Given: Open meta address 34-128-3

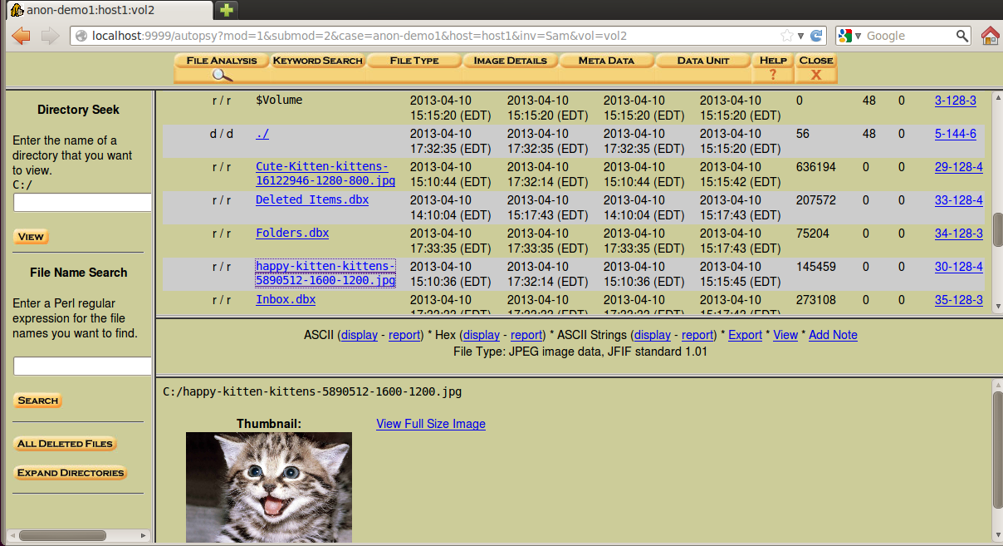Looking at the screenshot, I should pos(959,233).
